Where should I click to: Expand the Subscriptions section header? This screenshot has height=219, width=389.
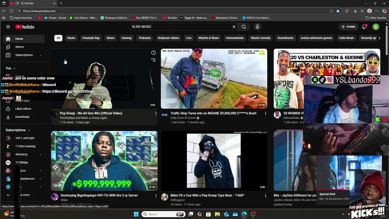pyautogui.click(x=18, y=130)
